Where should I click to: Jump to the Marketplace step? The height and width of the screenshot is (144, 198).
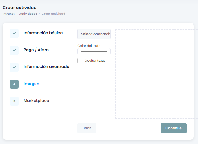36,101
